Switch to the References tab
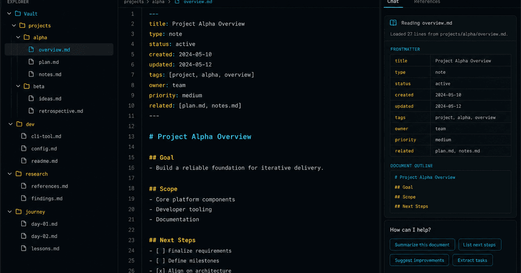 [427, 2]
